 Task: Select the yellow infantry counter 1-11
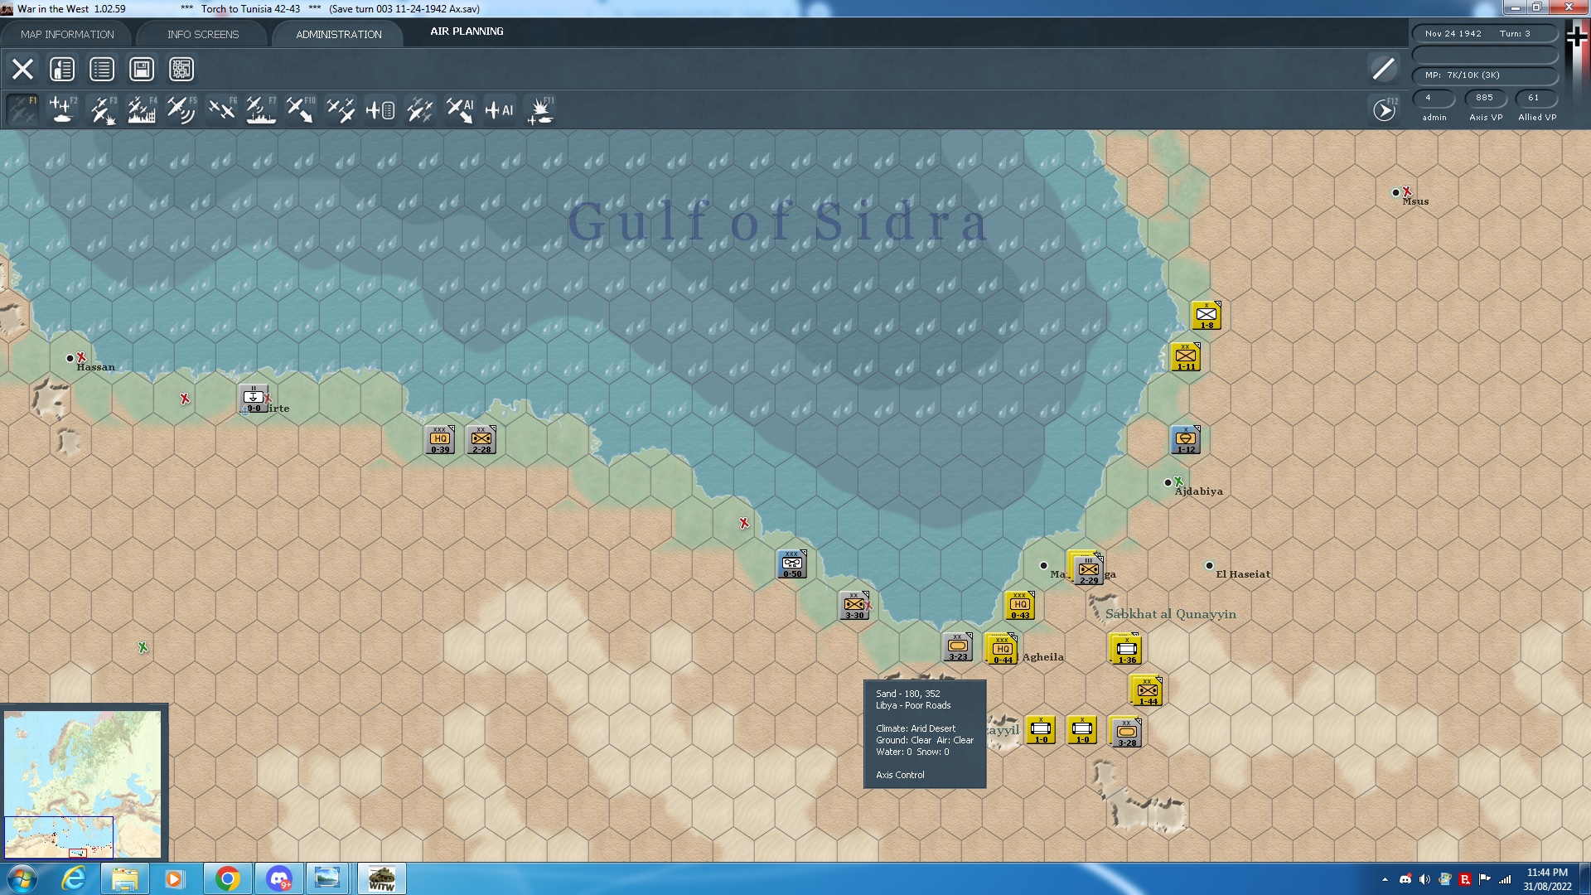(1186, 357)
